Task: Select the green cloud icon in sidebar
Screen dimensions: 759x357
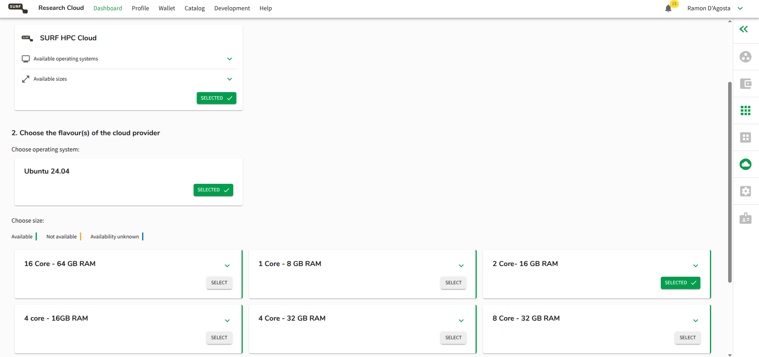Action: 746,164
